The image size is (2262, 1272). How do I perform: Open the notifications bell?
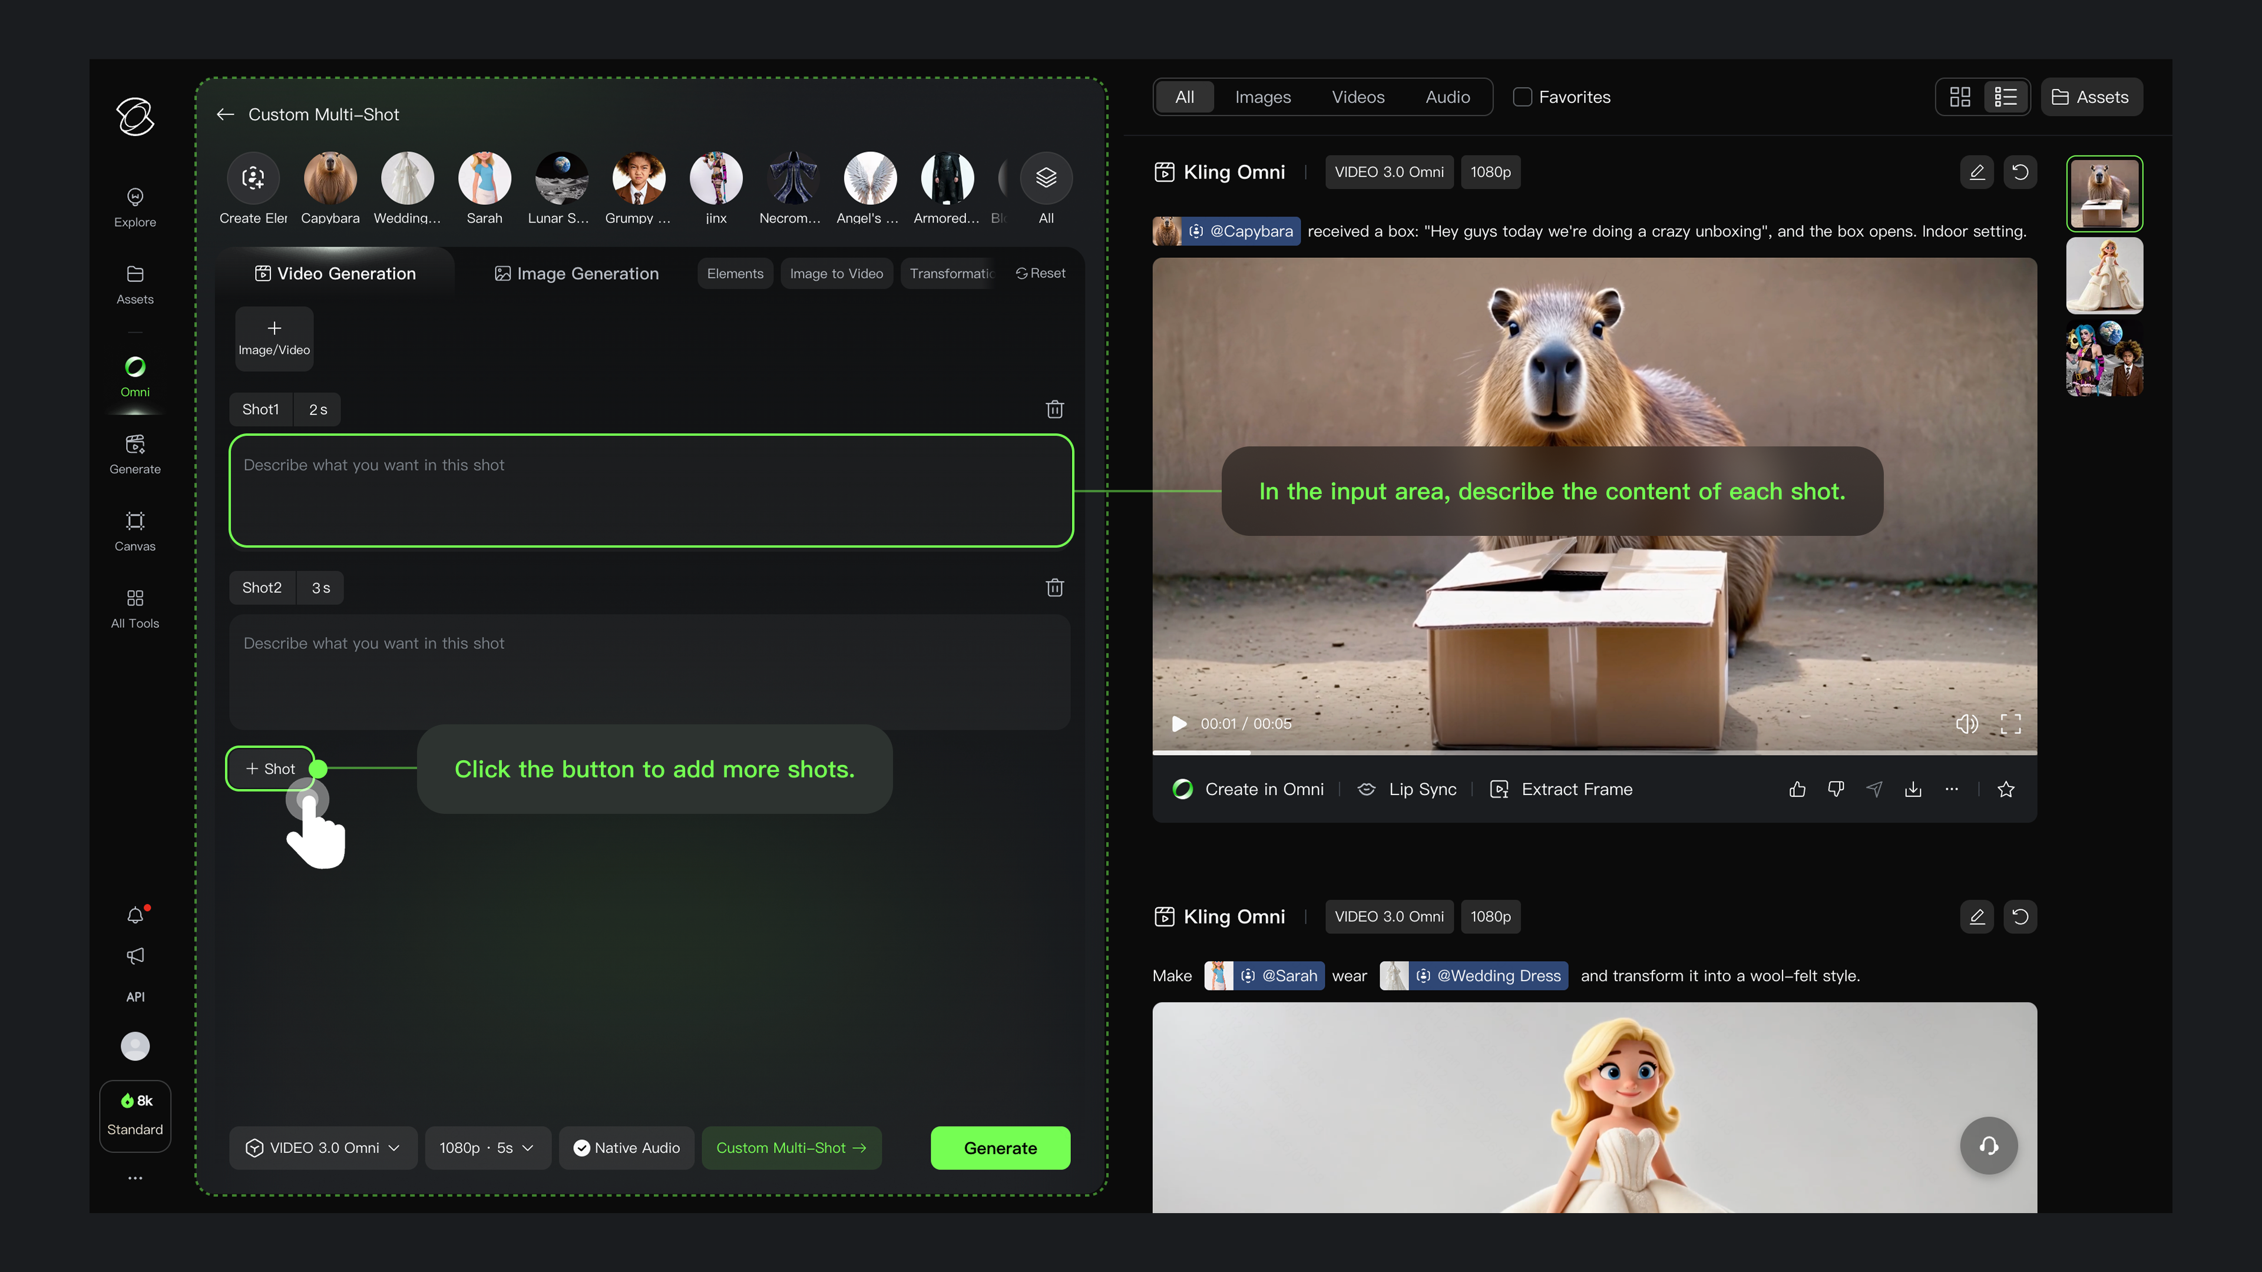(x=134, y=915)
